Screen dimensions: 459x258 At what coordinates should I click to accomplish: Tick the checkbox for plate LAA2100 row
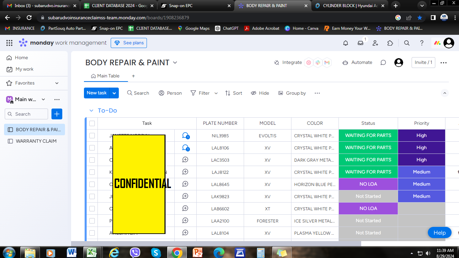click(x=92, y=221)
